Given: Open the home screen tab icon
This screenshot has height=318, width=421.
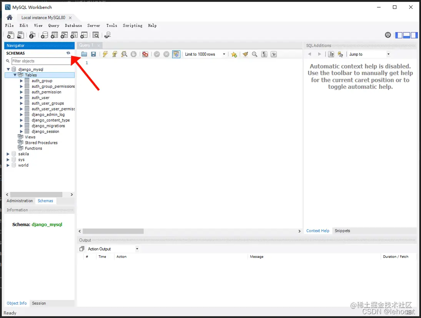Looking at the screenshot, I should pyautogui.click(x=9, y=17).
